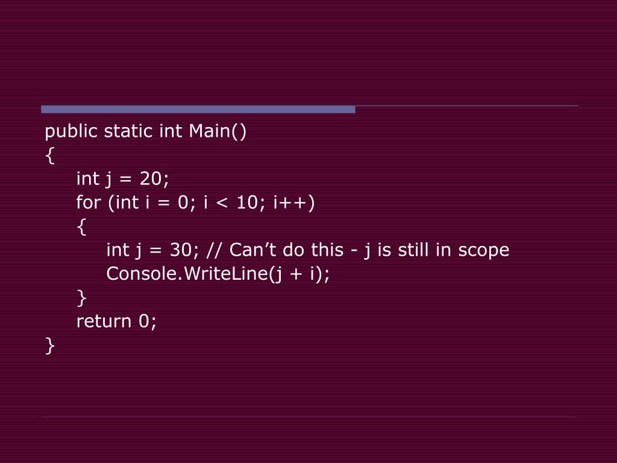Click the Console.WriteLine(j + i); statement

(x=218, y=274)
